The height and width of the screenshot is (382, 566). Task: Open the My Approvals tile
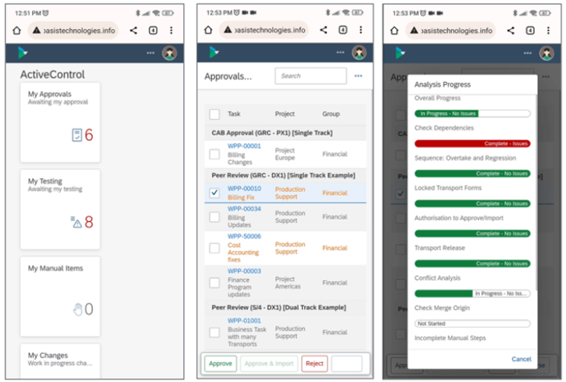(x=61, y=122)
